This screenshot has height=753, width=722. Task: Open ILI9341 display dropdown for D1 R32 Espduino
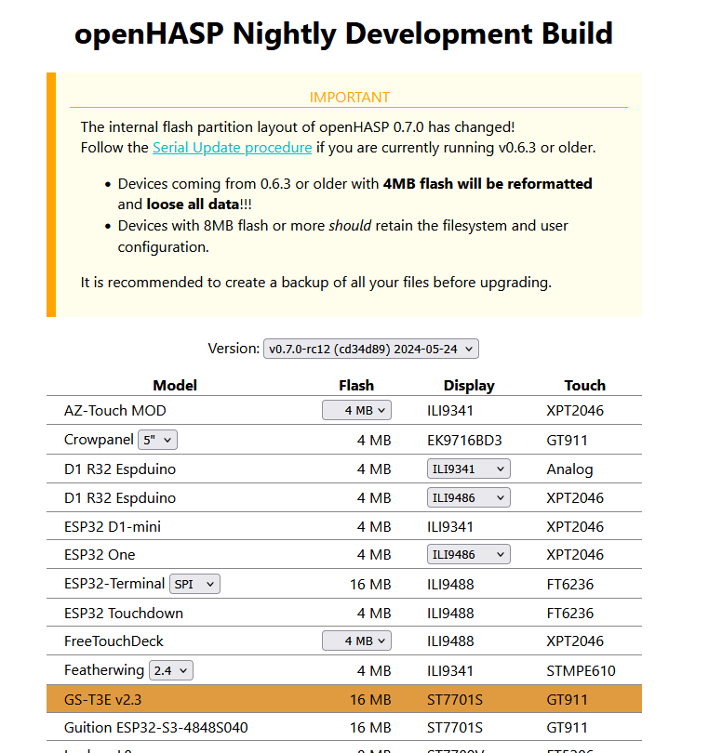tap(468, 469)
